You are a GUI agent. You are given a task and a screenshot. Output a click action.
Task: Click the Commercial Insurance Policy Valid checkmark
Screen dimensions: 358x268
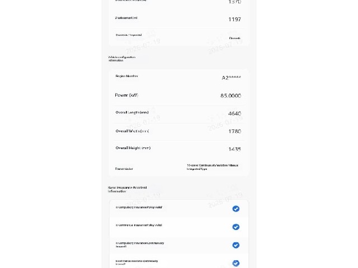click(x=236, y=227)
